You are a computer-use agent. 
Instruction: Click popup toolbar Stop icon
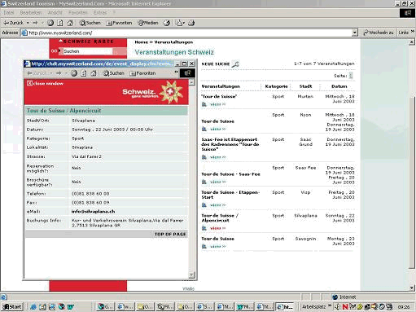click(x=74, y=73)
